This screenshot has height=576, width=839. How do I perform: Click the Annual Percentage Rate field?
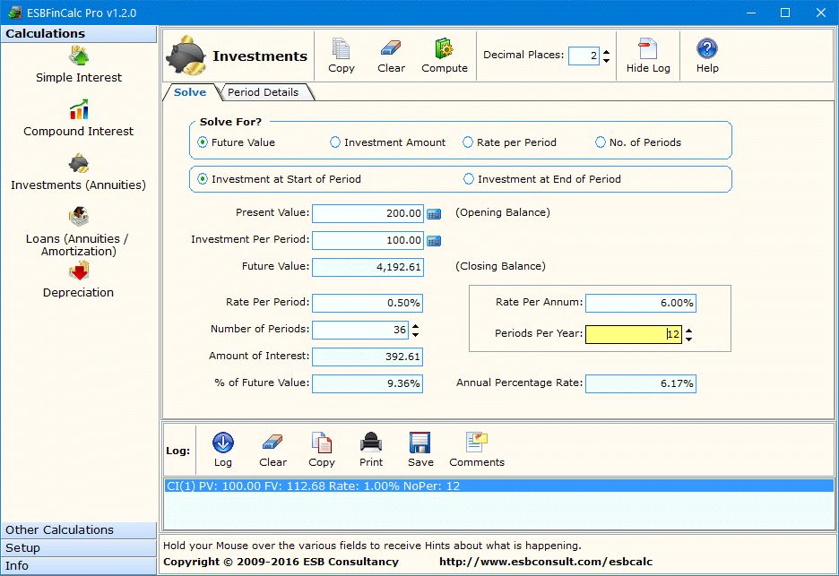pyautogui.click(x=641, y=383)
